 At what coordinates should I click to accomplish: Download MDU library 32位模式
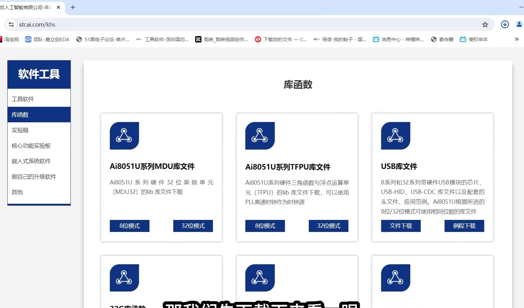coord(193,226)
